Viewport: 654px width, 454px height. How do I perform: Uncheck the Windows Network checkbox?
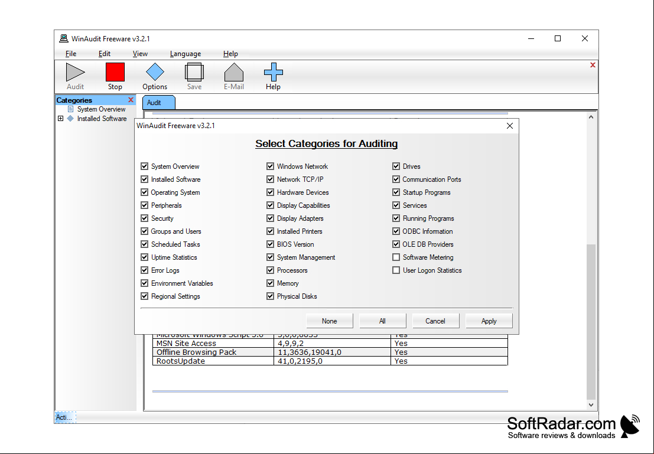click(270, 166)
